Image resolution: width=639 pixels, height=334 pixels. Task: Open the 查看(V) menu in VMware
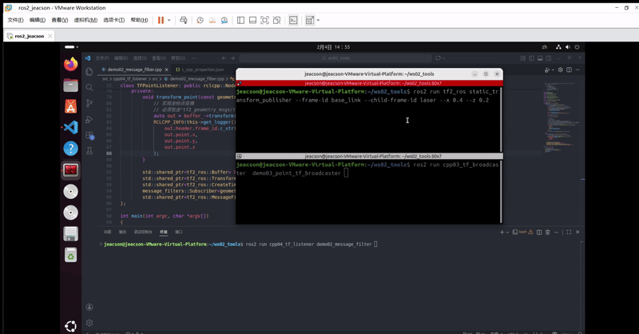click(x=59, y=20)
